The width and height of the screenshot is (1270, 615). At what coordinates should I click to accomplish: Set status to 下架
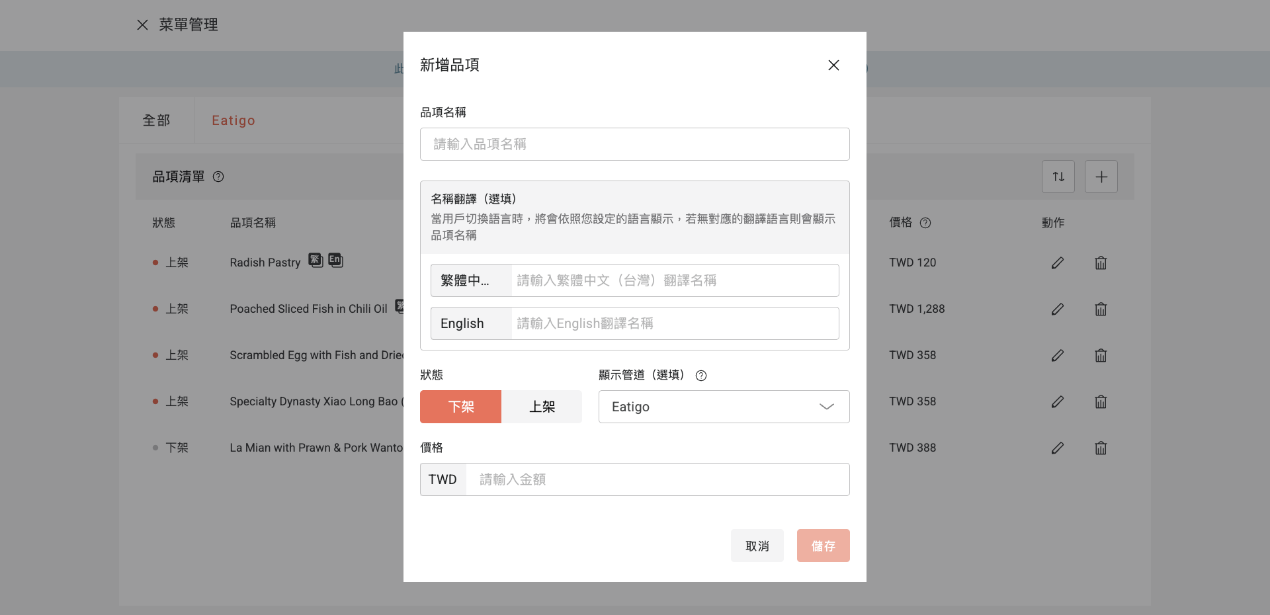[x=460, y=407]
